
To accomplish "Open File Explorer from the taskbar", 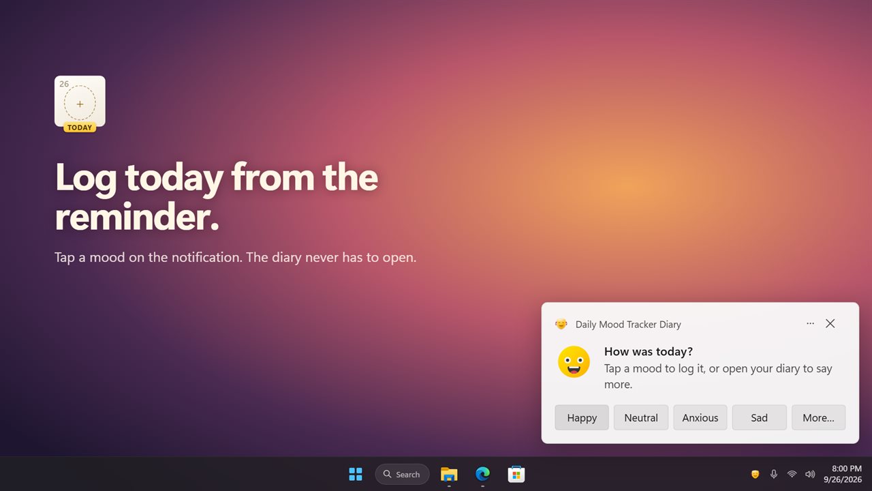I will tap(449, 474).
